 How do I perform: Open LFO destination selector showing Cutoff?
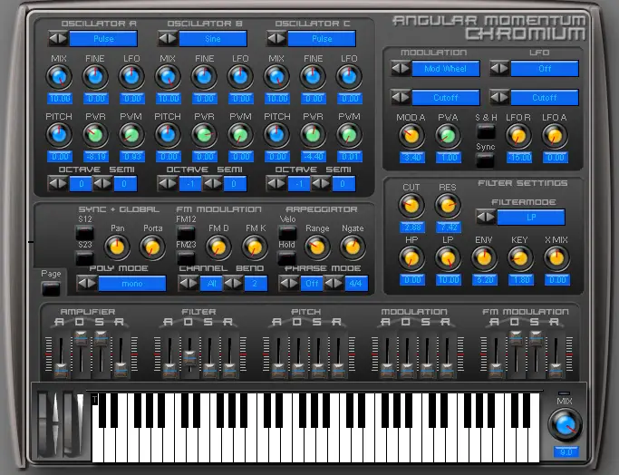[x=545, y=98]
